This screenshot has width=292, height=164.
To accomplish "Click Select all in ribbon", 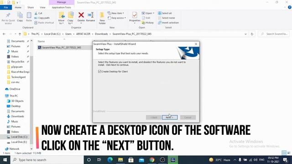I will tap(165, 13).
